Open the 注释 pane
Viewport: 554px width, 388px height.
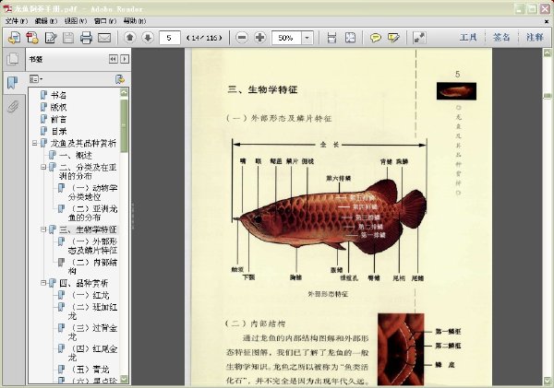tap(535, 37)
